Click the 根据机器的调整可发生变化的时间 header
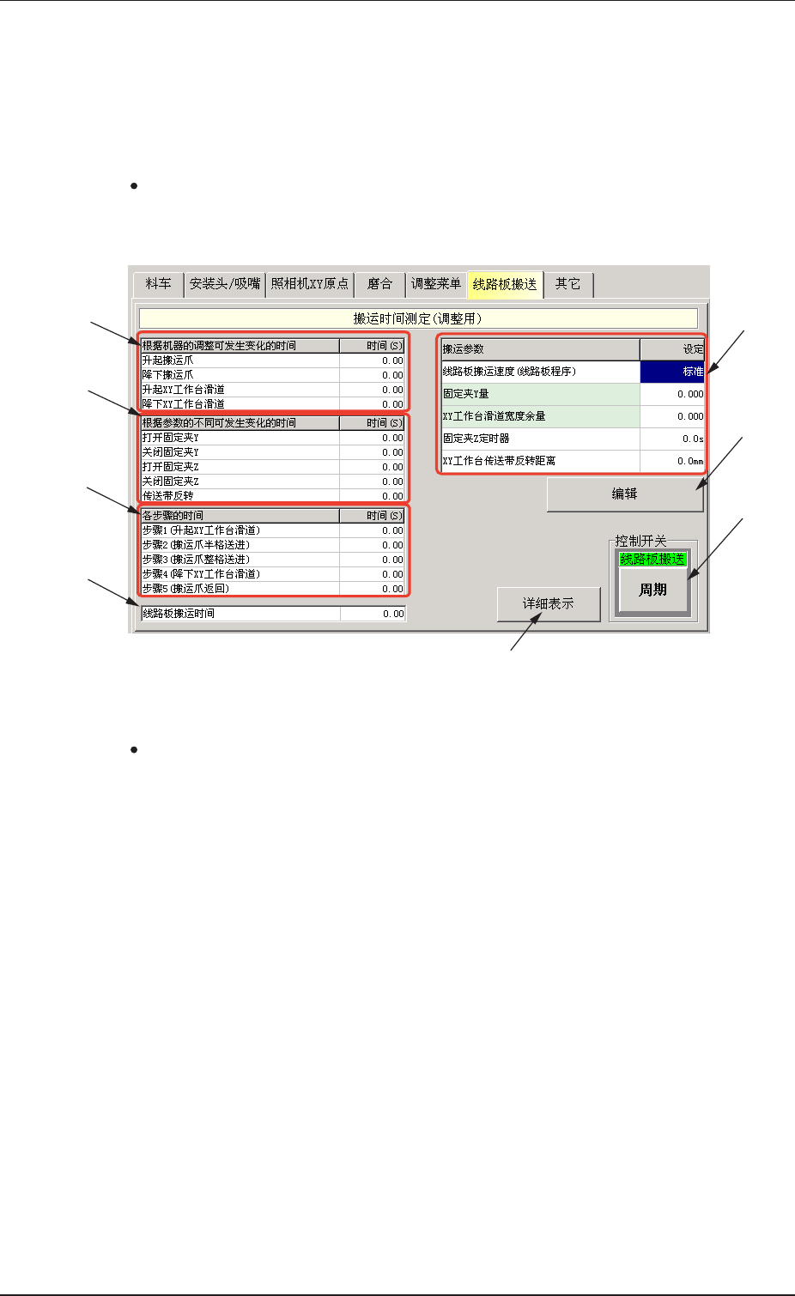 240,346
